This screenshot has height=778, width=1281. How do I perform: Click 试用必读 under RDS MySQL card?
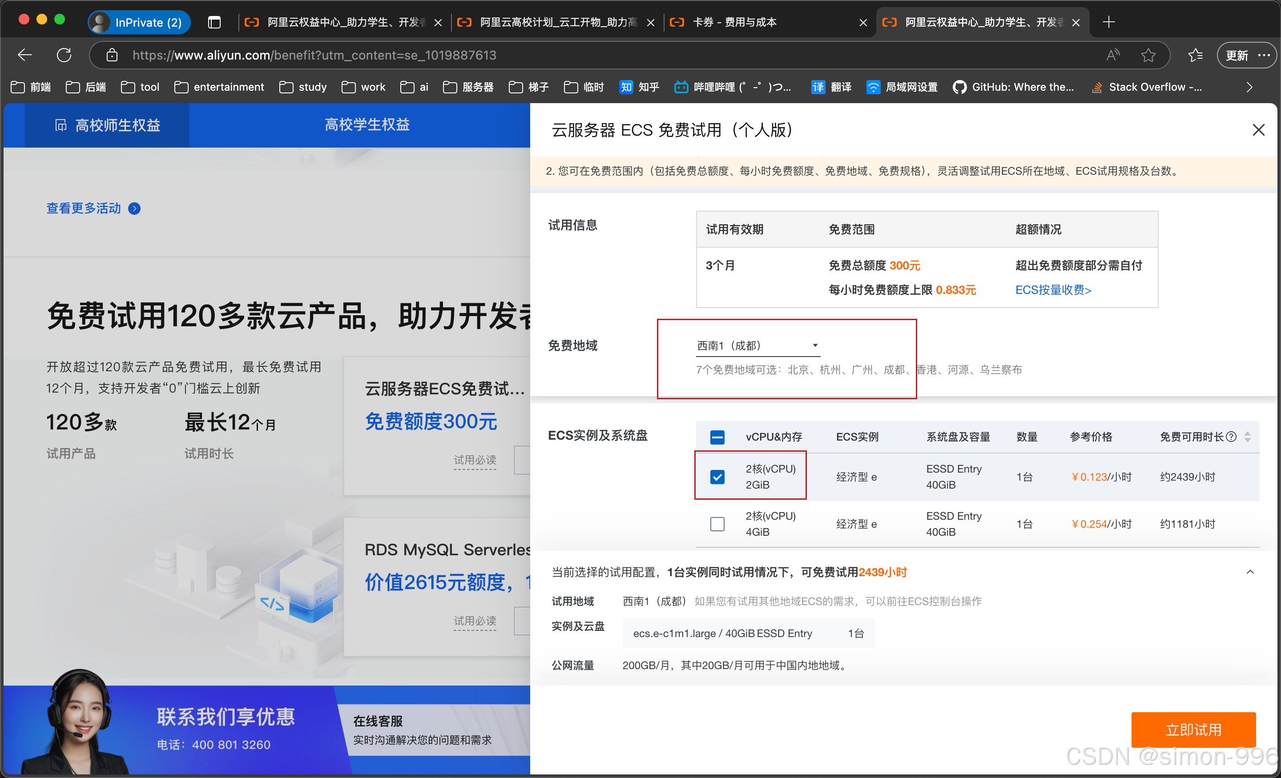475,621
